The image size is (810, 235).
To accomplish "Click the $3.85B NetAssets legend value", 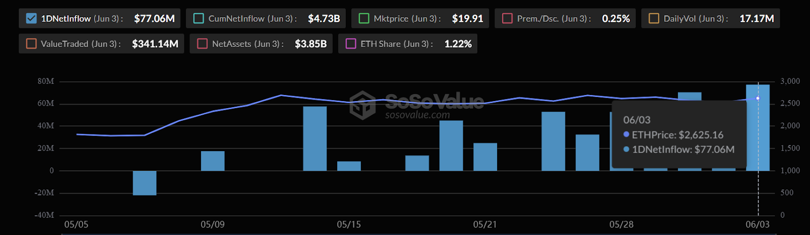I will coord(310,44).
